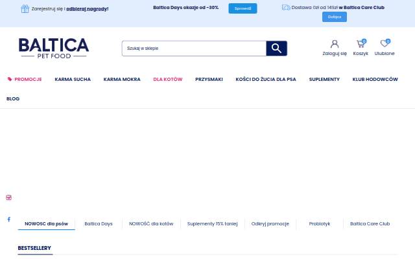The image size is (415, 259).
Task: Select the NOWOŚĆ dla psów tab
Action: [46, 224]
